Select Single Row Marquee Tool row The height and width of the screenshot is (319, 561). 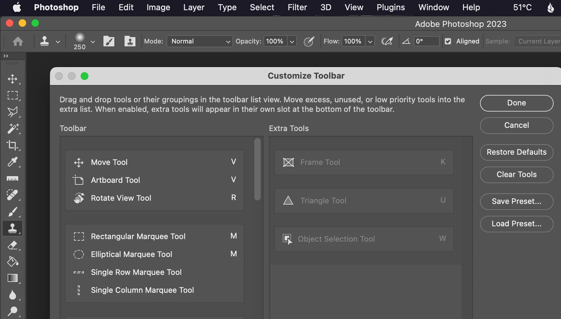[155, 272]
